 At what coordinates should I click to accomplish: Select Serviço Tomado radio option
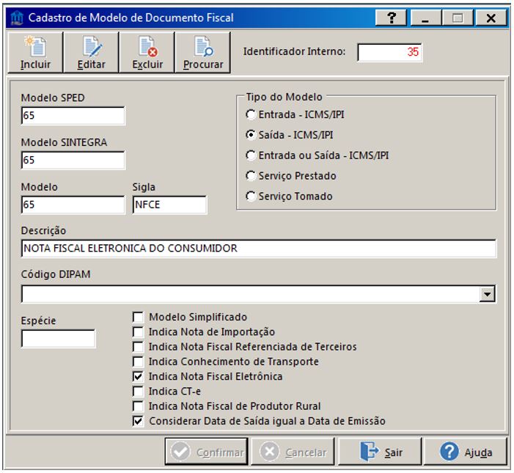251,196
